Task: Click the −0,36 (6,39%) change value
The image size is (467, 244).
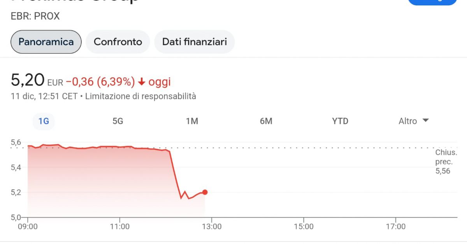Action: pos(100,82)
